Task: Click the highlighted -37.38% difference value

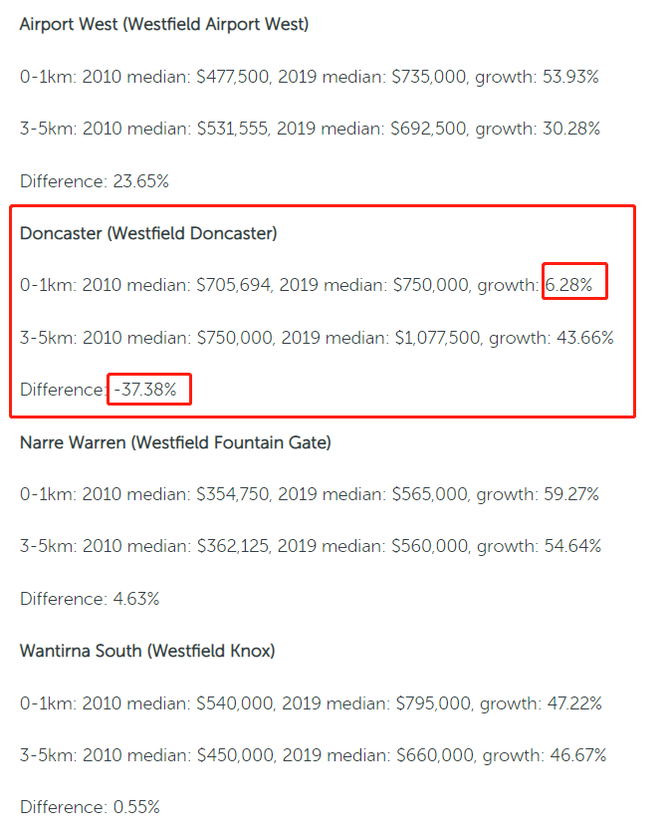Action: click(145, 390)
